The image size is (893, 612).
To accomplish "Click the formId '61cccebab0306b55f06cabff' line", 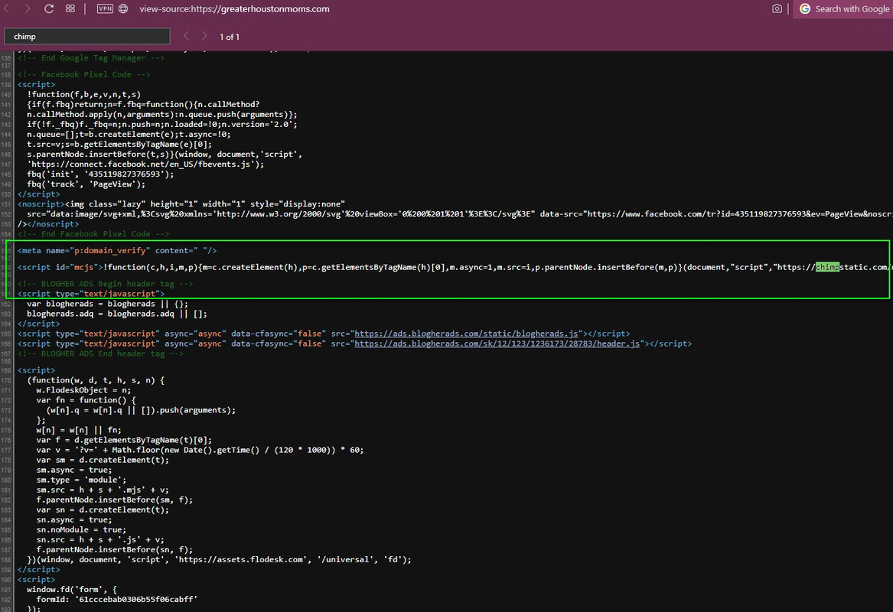I will pyautogui.click(x=117, y=600).
